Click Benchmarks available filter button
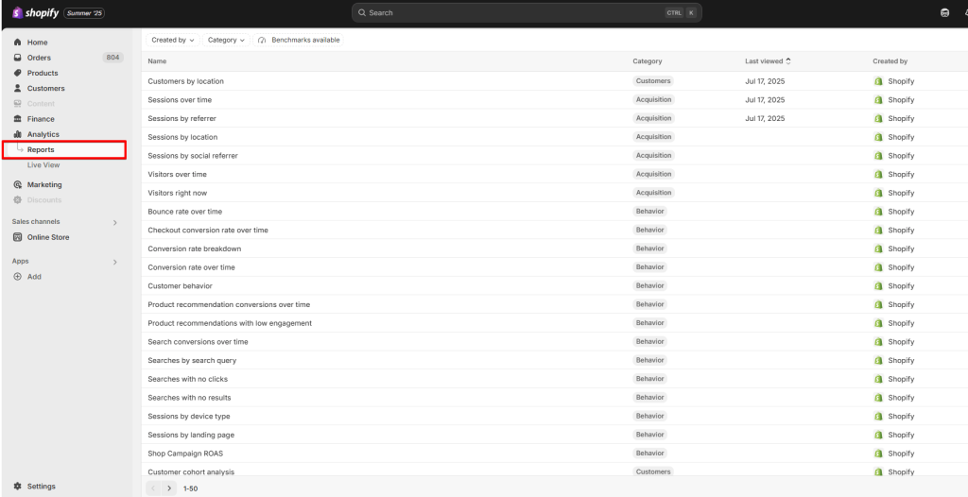This screenshot has height=497, width=968. (299, 40)
